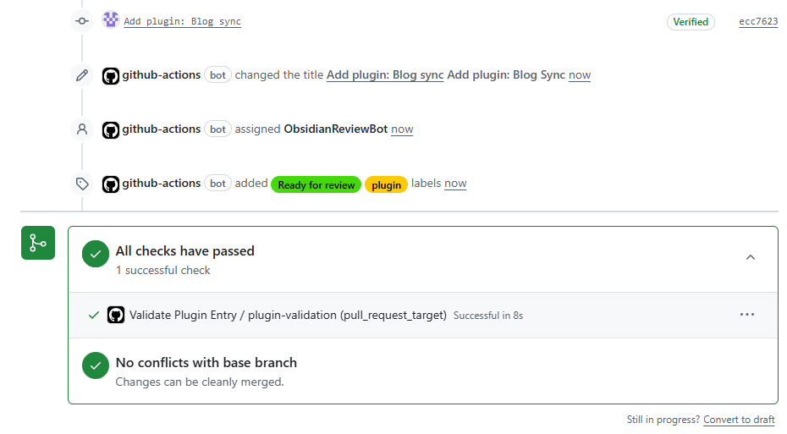Screen dimensions: 787x434
Task: Click green checkmark beside All checks passed
Action: (x=96, y=254)
